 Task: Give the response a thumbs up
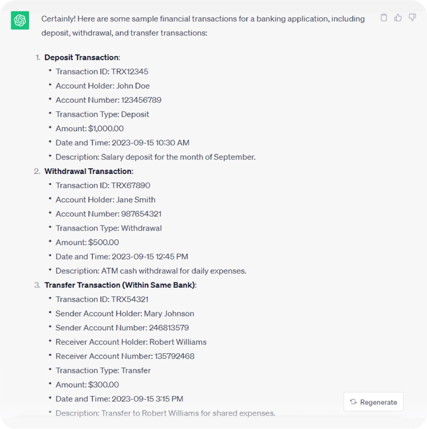[x=398, y=18]
